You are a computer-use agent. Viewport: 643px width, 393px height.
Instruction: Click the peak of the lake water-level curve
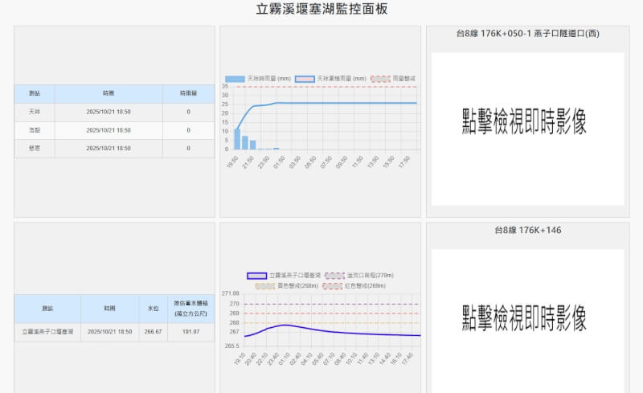click(x=285, y=325)
